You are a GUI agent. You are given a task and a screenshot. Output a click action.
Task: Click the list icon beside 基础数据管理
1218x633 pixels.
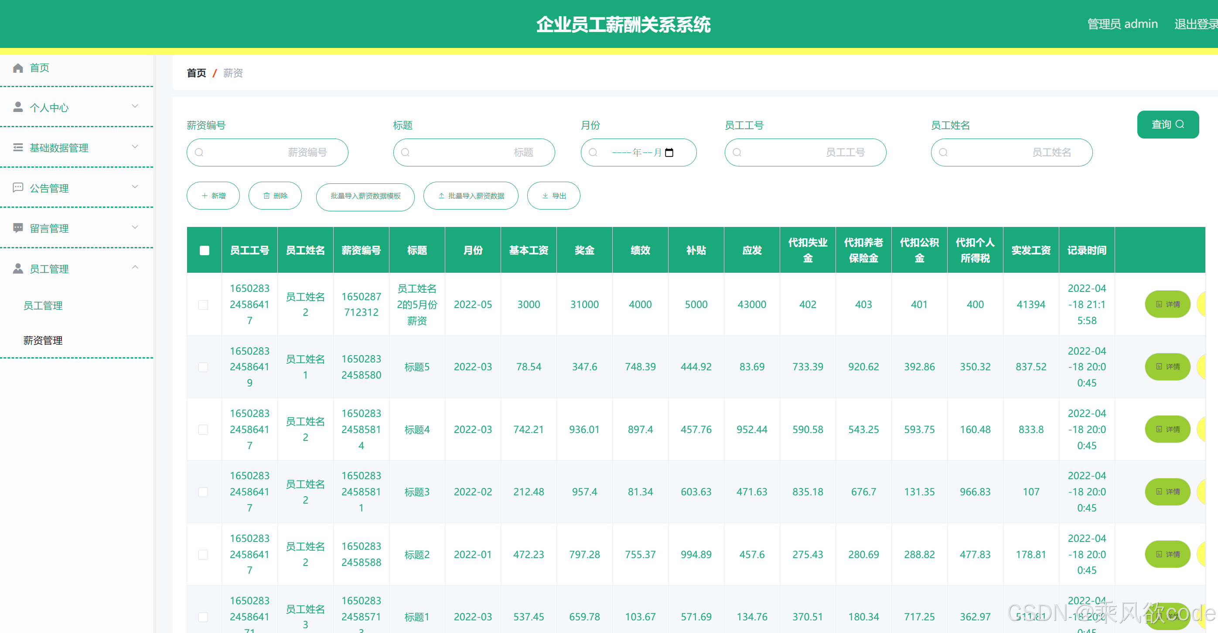[x=18, y=147]
